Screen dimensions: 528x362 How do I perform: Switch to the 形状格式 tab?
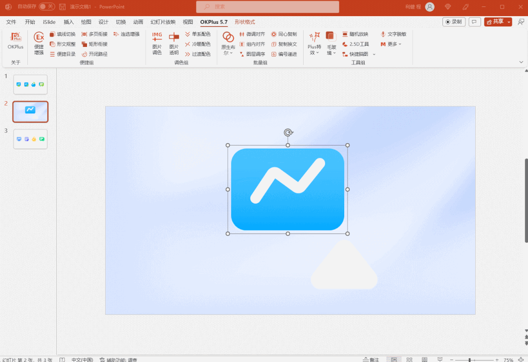pos(245,22)
